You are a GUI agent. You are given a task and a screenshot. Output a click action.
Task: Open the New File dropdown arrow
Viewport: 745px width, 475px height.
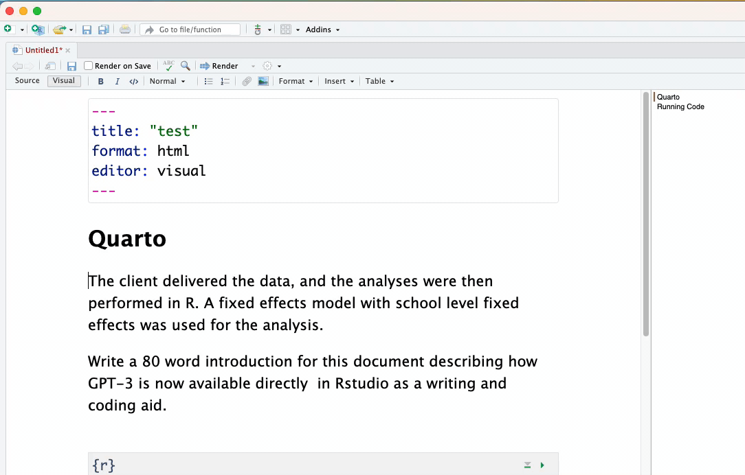(22, 30)
